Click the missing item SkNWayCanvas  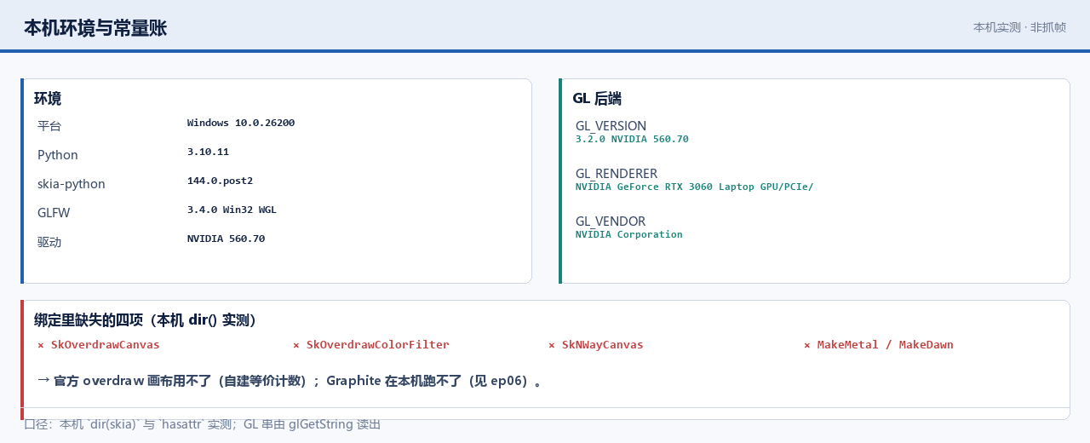tap(596, 345)
